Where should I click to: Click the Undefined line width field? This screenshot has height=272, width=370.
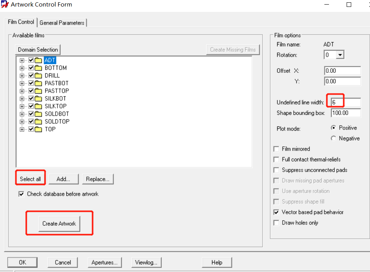346,102
